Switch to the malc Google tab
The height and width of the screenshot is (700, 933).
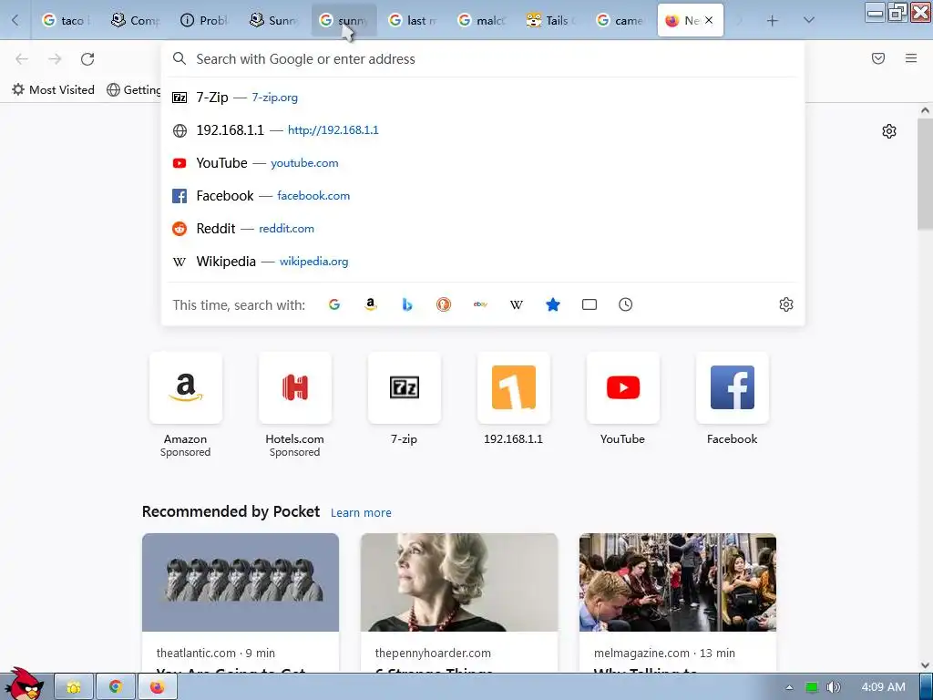coord(481,20)
